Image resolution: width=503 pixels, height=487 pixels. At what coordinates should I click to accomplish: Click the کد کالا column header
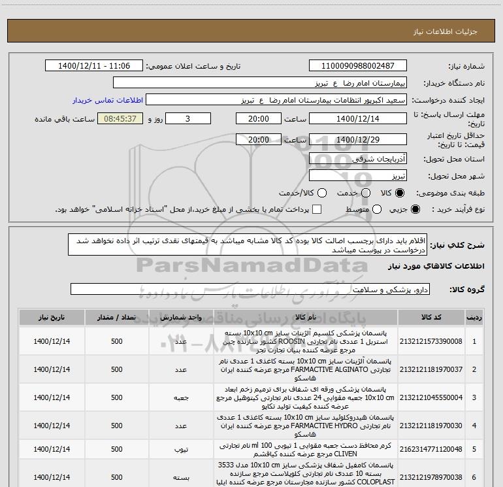[431, 317]
